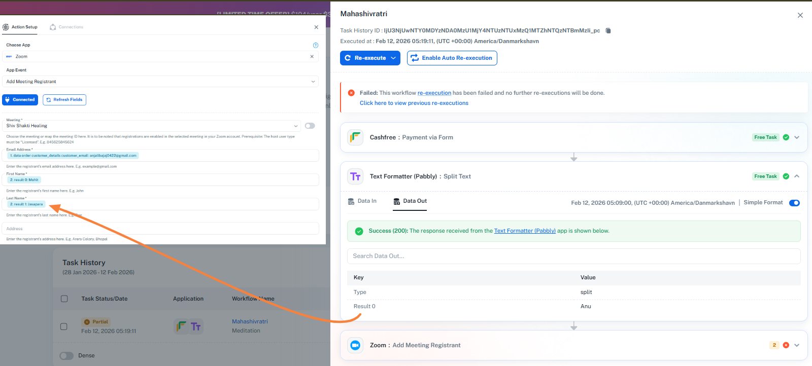
Task: Toggle the Meeting map switch
Action: [x=310, y=126]
